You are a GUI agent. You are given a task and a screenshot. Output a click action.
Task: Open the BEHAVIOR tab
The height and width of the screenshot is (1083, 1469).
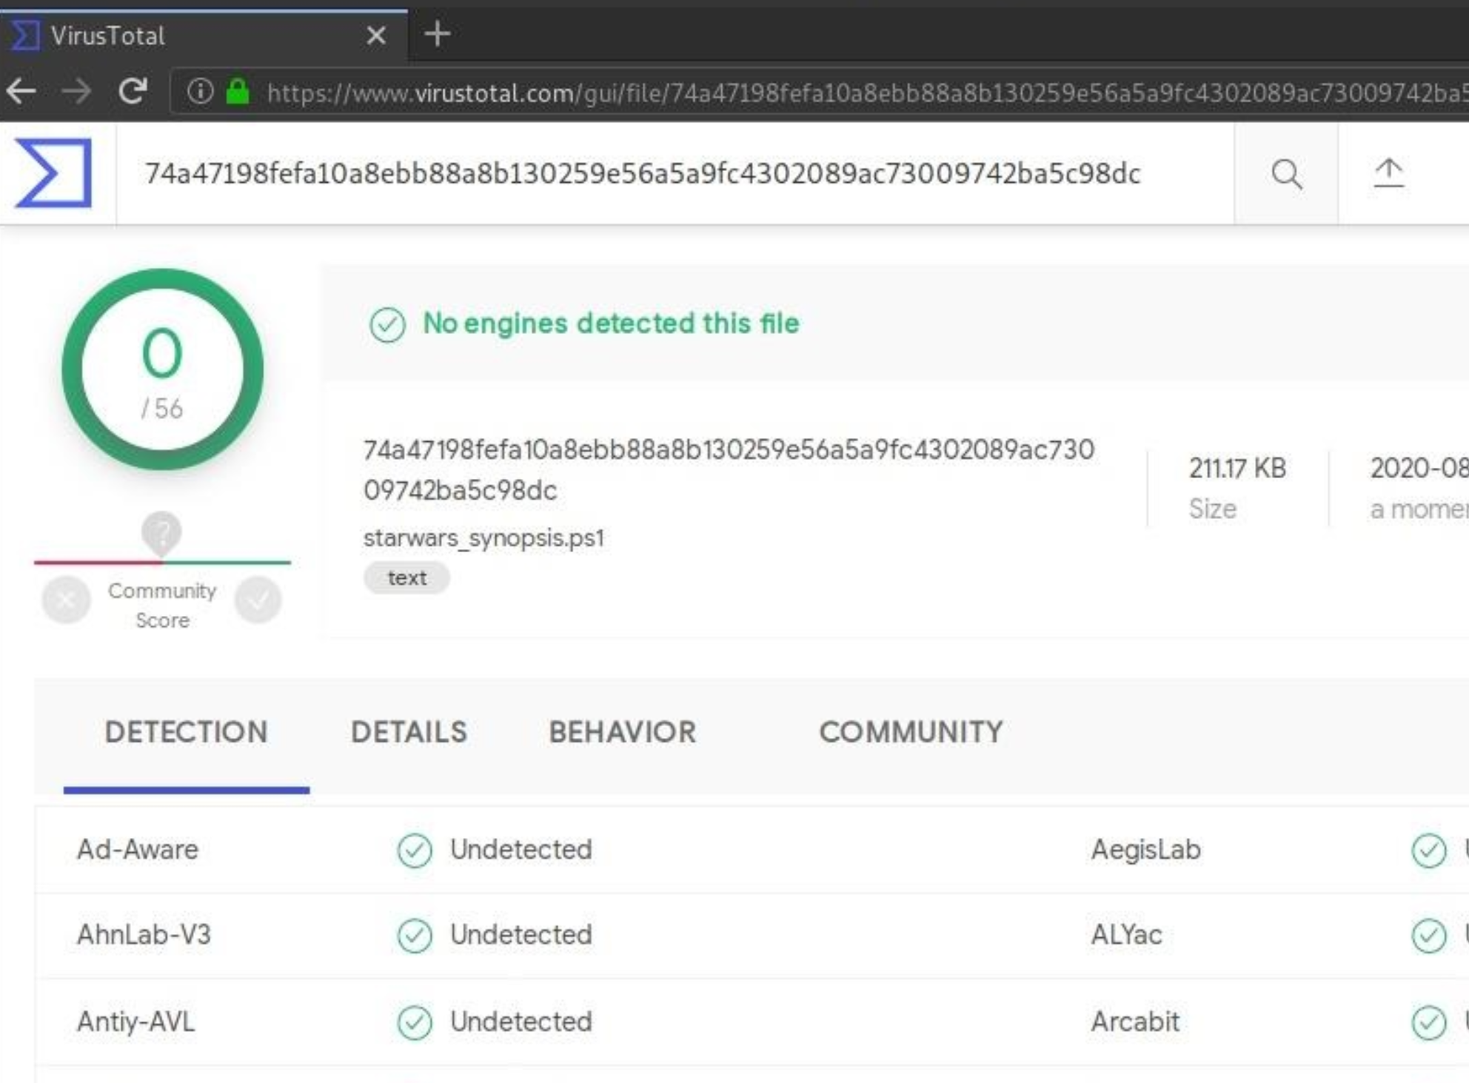(x=622, y=732)
